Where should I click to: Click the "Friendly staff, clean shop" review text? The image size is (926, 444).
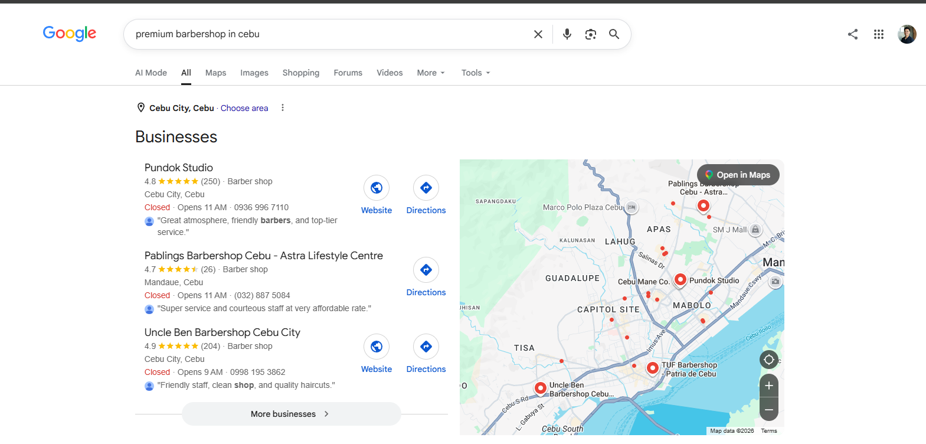pyautogui.click(x=246, y=385)
